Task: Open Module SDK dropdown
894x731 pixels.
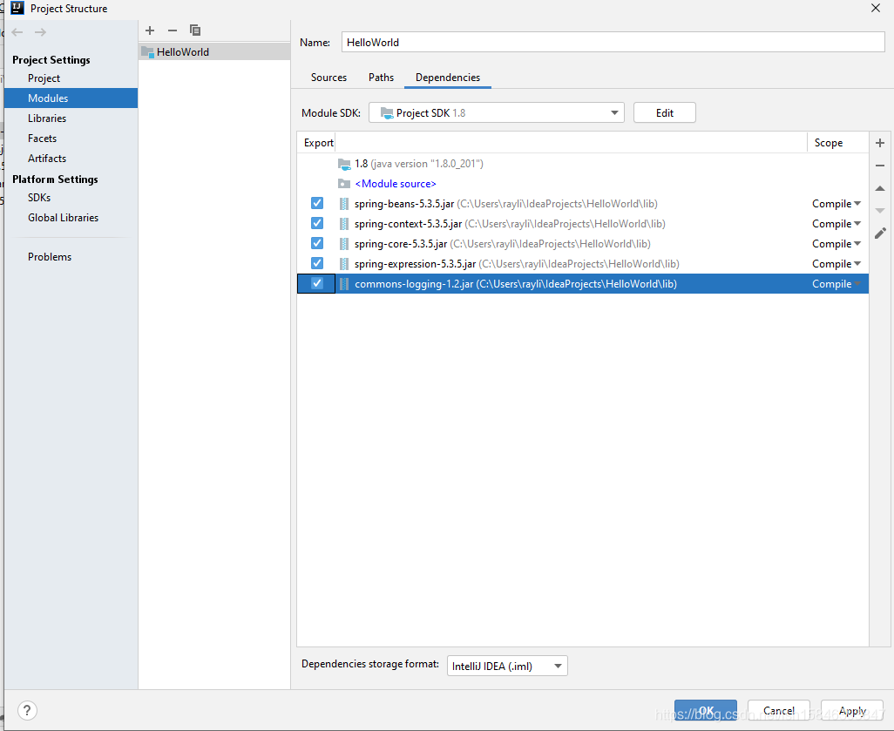Action: point(496,113)
